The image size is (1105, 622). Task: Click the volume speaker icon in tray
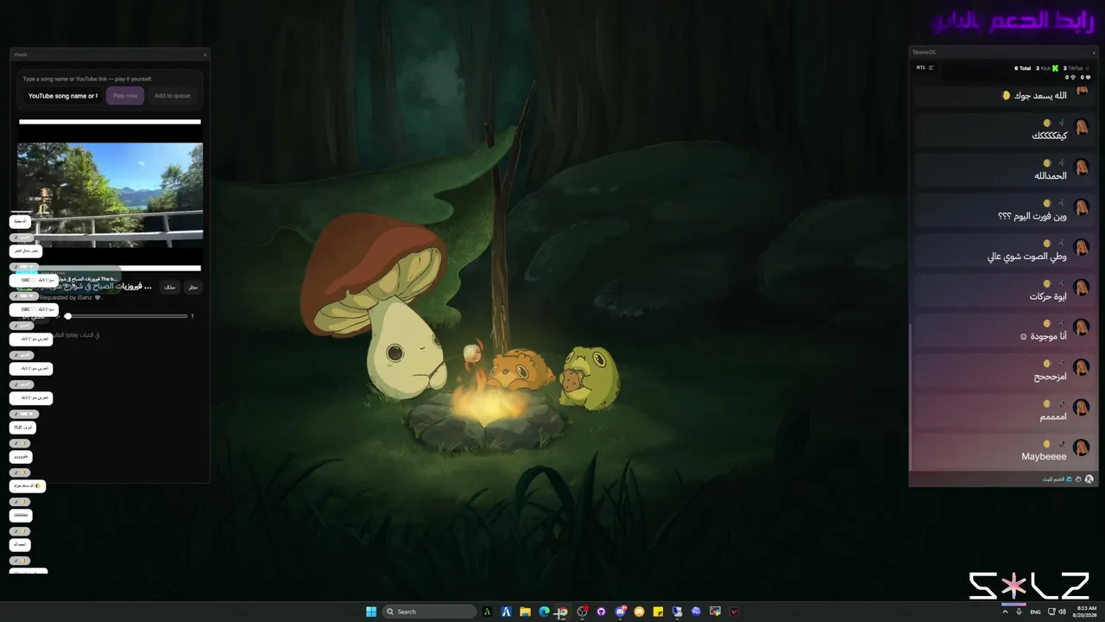[x=1062, y=612]
